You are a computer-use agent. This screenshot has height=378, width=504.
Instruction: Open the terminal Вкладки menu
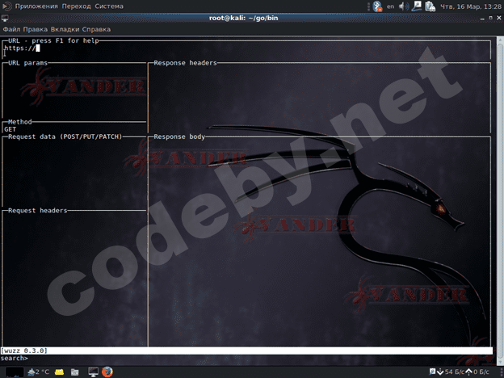click(65, 29)
